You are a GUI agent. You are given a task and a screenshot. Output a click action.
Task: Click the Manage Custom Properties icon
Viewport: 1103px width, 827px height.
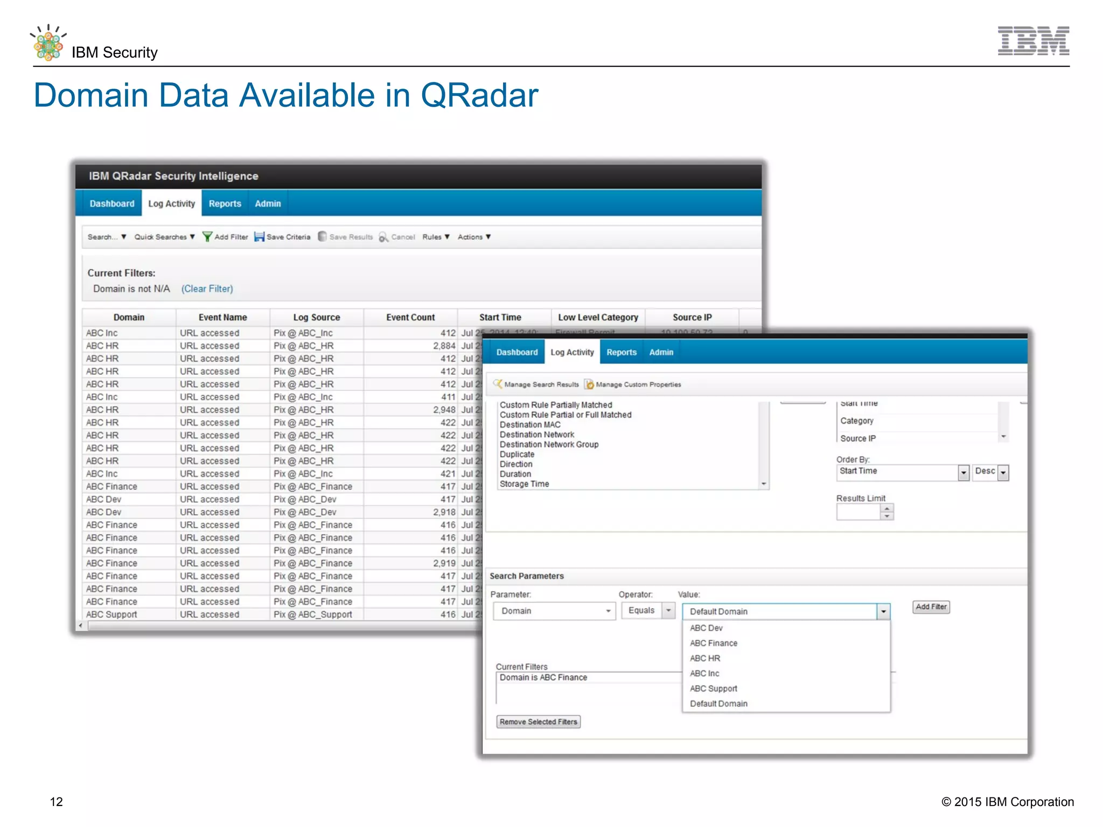click(589, 384)
